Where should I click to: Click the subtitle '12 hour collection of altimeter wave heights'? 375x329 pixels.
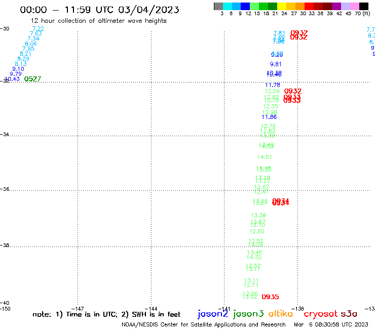(x=98, y=21)
